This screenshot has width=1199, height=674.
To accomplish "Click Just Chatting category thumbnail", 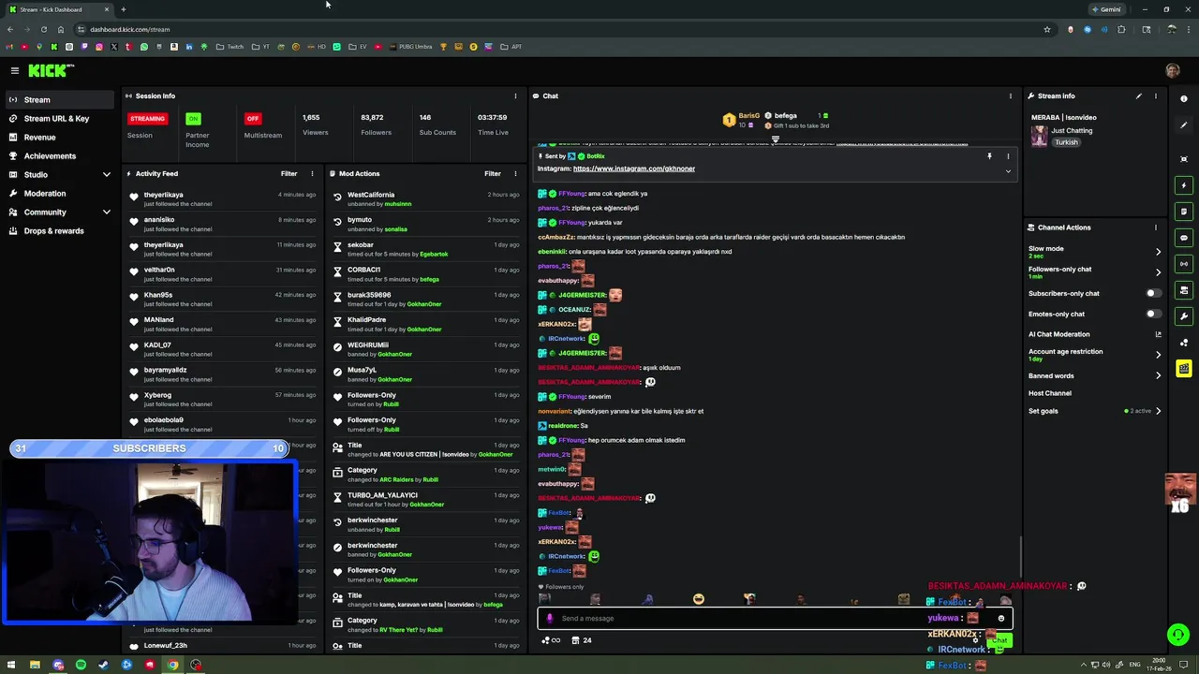I will (x=1039, y=136).
